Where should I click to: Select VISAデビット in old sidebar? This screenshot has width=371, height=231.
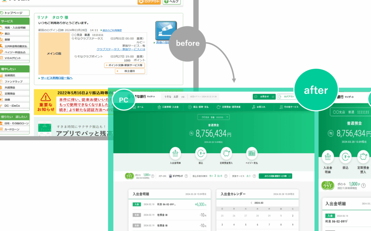(14, 58)
